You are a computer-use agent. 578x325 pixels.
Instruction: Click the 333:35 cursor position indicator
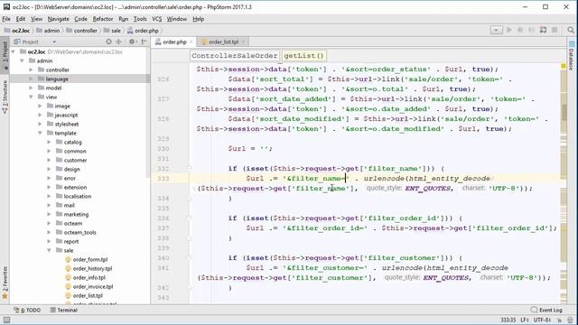click(x=508, y=320)
